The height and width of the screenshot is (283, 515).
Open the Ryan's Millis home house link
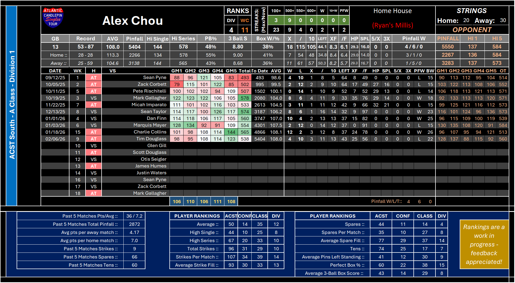tap(392, 25)
